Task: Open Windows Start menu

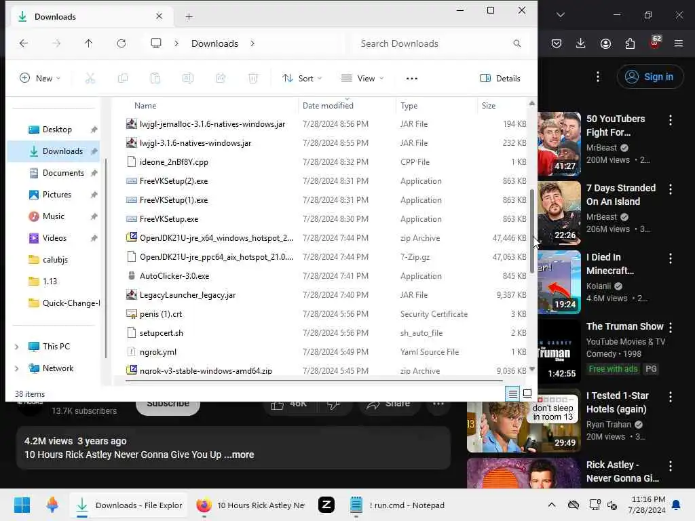Action: [x=22, y=505]
